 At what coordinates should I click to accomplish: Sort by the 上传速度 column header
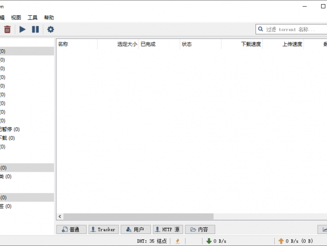tap(283, 44)
